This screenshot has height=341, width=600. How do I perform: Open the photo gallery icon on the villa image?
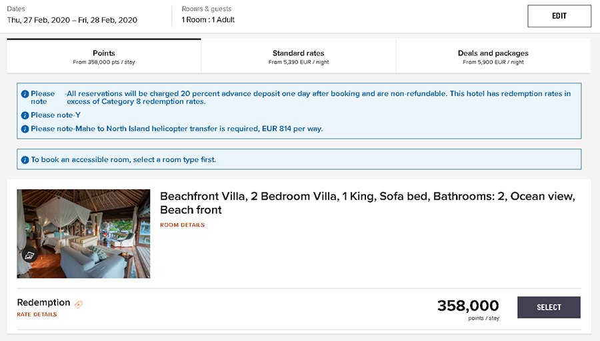30,254
